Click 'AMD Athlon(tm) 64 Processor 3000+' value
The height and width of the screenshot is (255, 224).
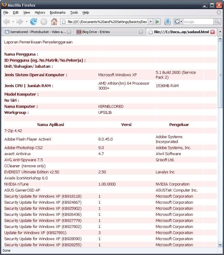124,86
